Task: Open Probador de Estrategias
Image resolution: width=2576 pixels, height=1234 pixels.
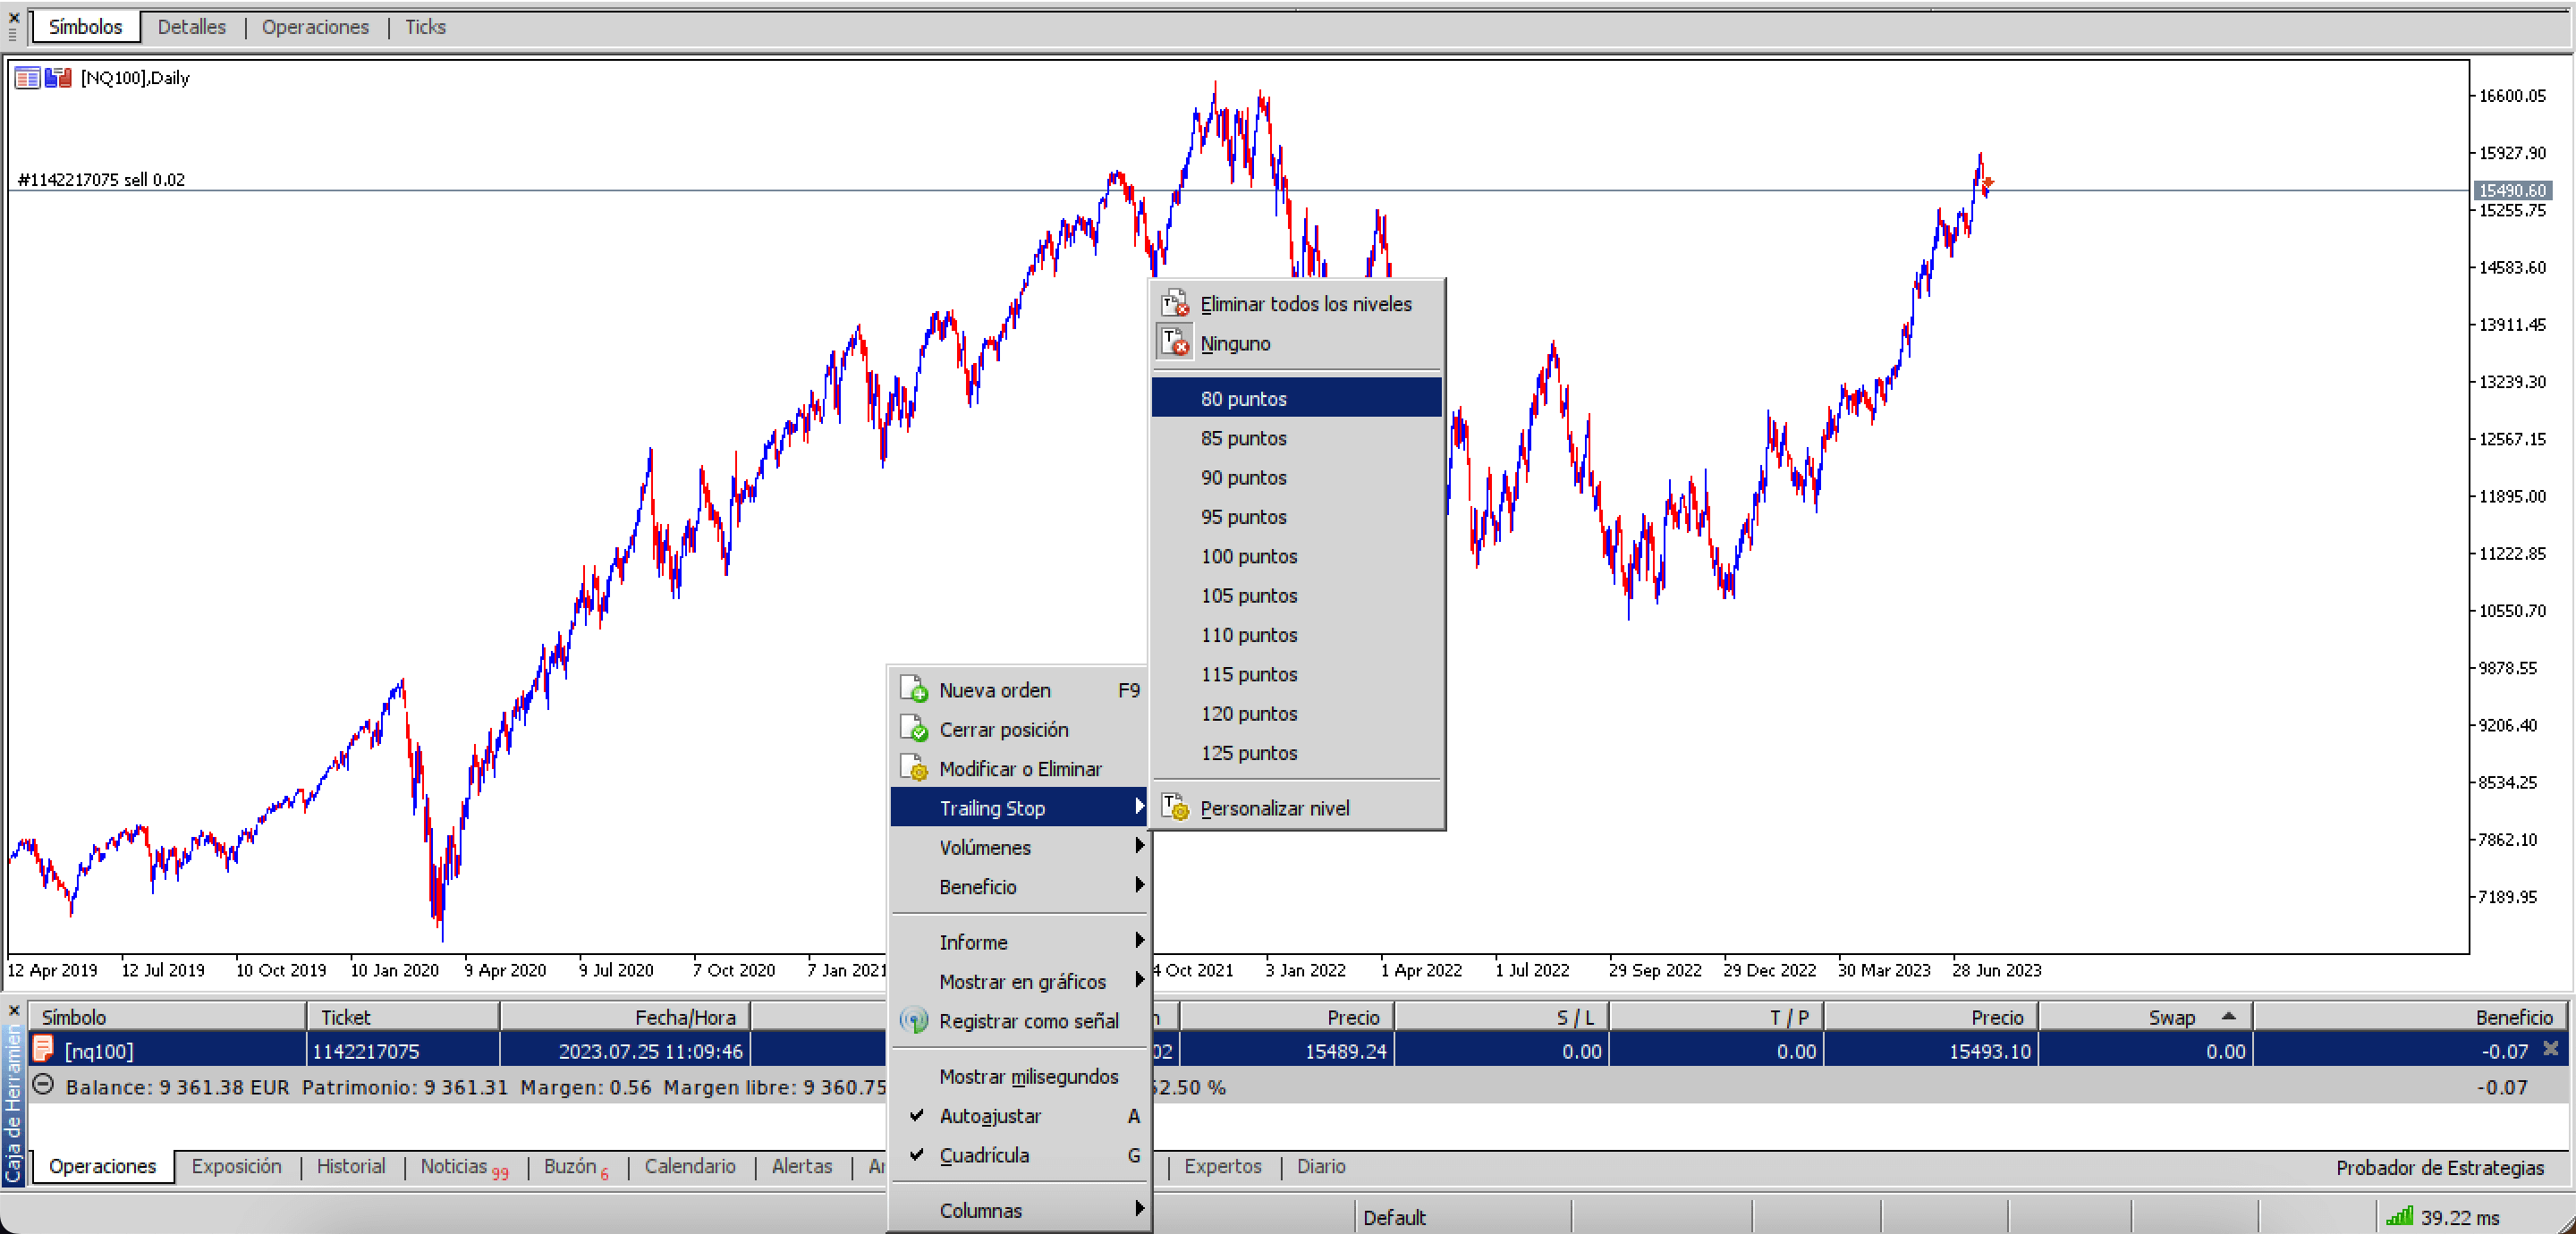Action: pyautogui.click(x=2440, y=1167)
